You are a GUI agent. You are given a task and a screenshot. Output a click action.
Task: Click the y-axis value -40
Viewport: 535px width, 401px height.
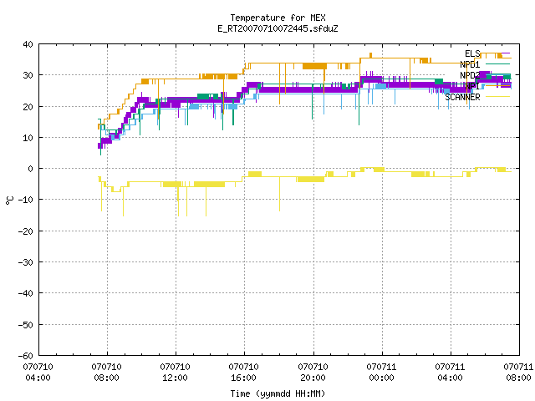(x=26, y=293)
